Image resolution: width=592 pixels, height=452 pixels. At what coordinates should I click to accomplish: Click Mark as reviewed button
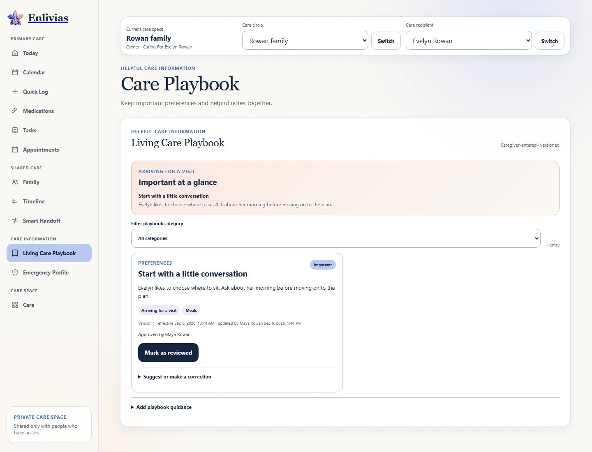[x=168, y=353]
